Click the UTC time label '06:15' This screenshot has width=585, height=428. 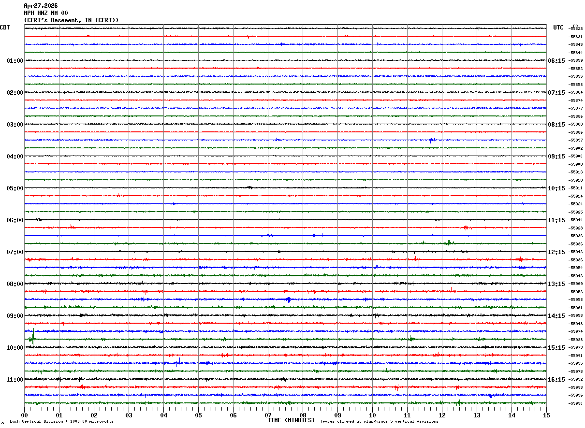tap(556, 61)
